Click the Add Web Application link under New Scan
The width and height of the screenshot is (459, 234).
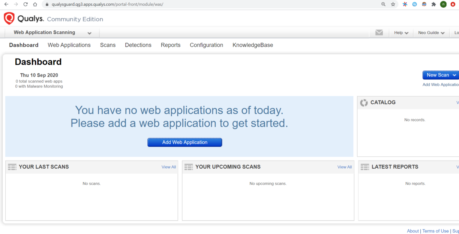coord(441,84)
